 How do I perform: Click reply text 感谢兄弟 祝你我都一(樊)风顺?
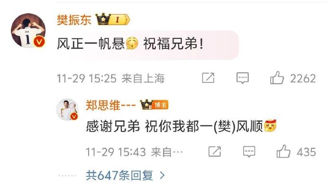tap(181, 126)
